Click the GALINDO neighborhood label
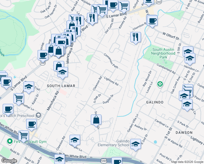 tap(155, 102)
